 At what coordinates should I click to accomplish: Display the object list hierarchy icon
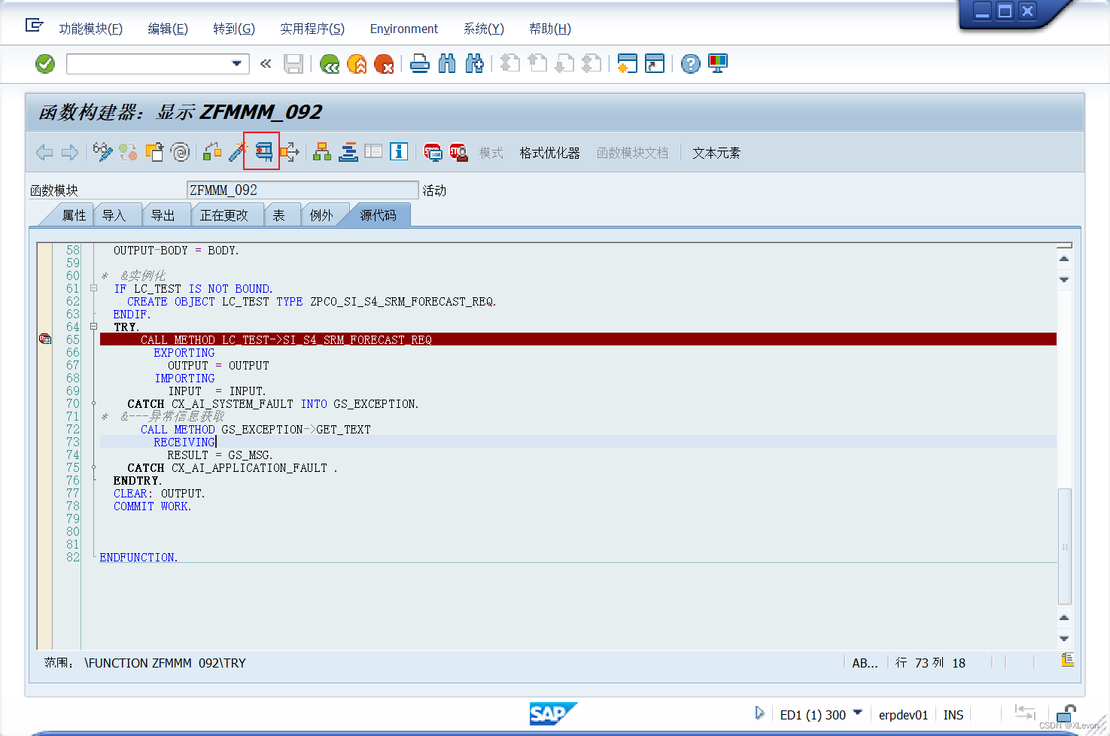tap(322, 152)
